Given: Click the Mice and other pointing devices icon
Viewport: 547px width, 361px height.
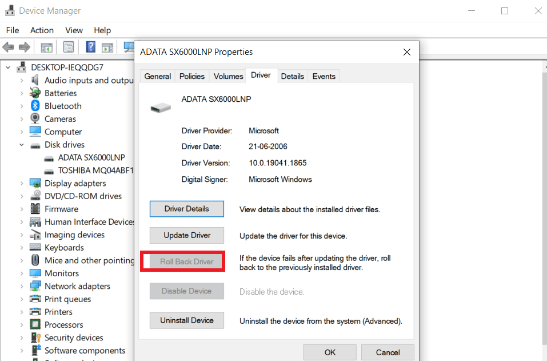Looking at the screenshot, I should (35, 260).
